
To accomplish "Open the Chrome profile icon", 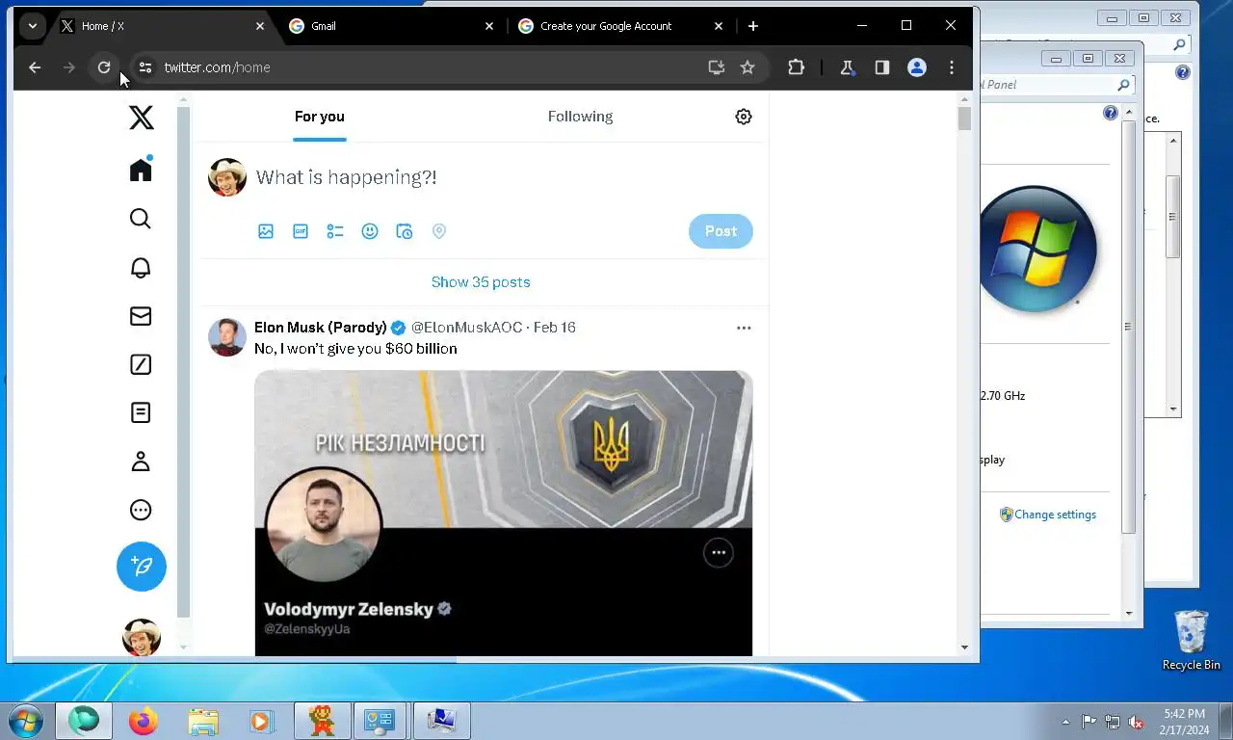I will pos(917,67).
